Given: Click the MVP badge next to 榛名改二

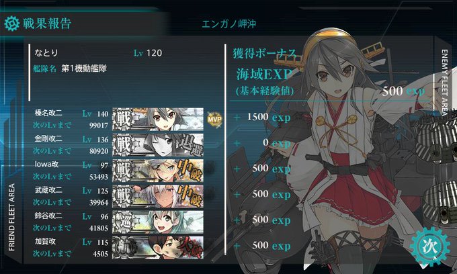Looking at the screenshot, I should coord(214,120).
